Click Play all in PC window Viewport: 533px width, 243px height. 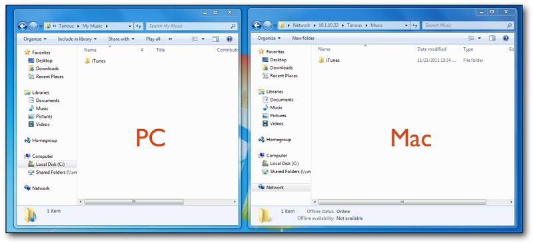point(153,39)
